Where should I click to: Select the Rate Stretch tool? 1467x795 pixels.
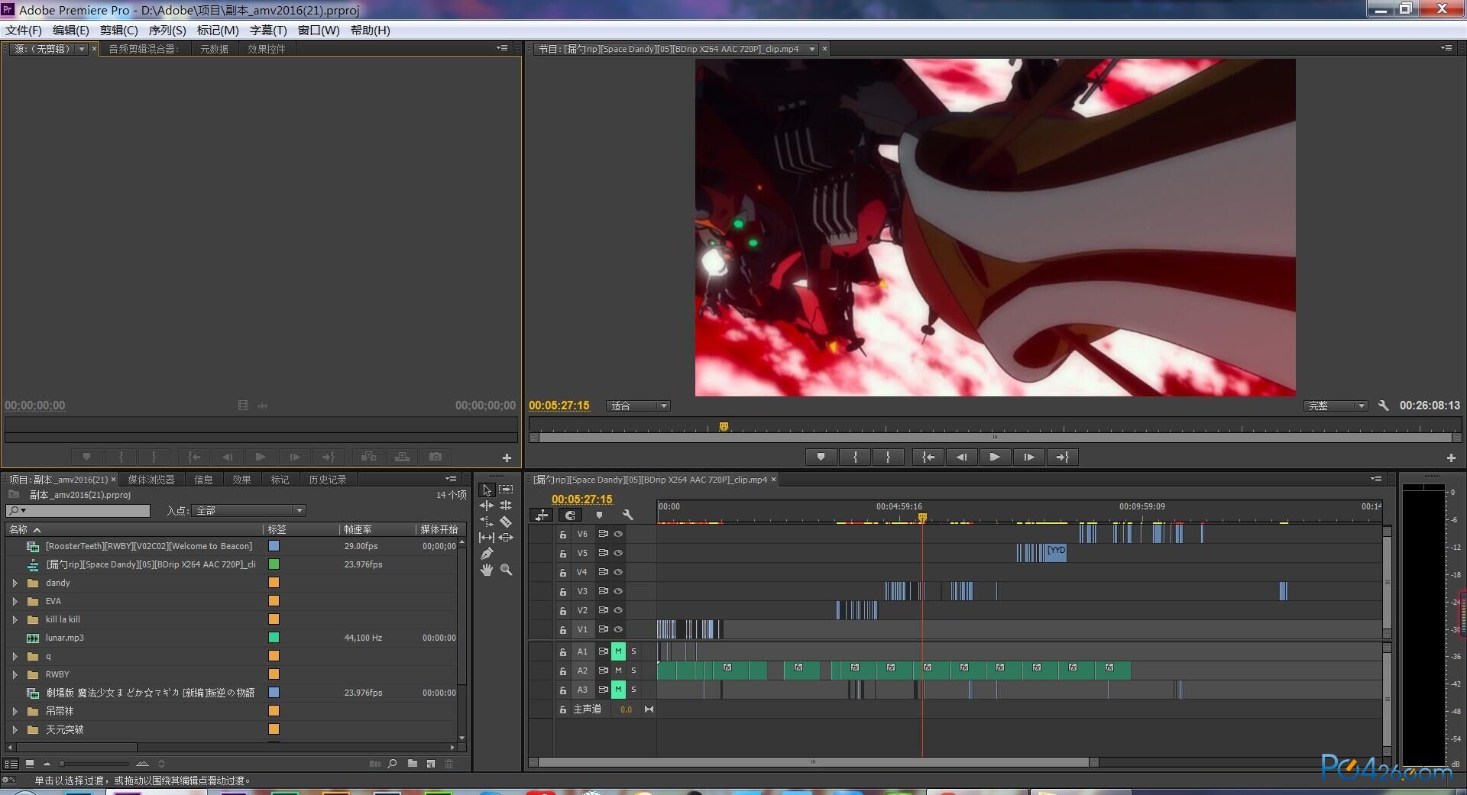[x=487, y=522]
